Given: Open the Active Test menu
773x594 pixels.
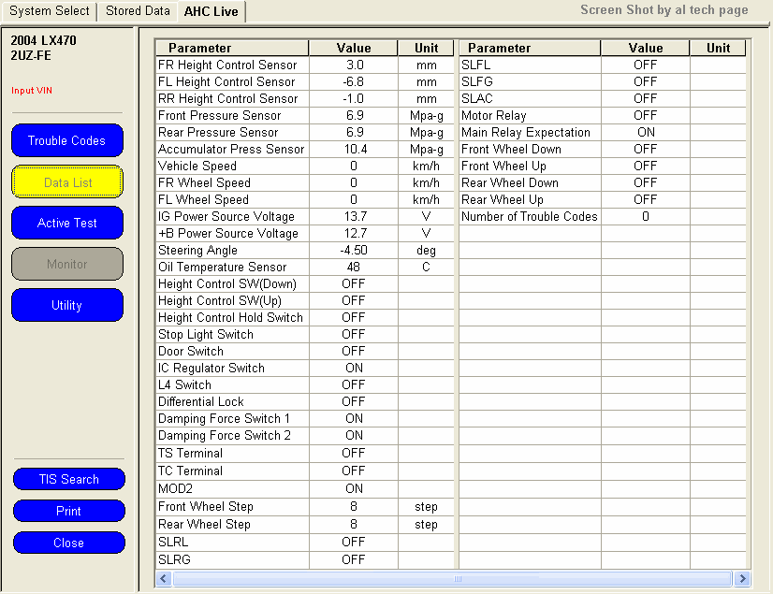Looking at the screenshot, I should [66, 224].
